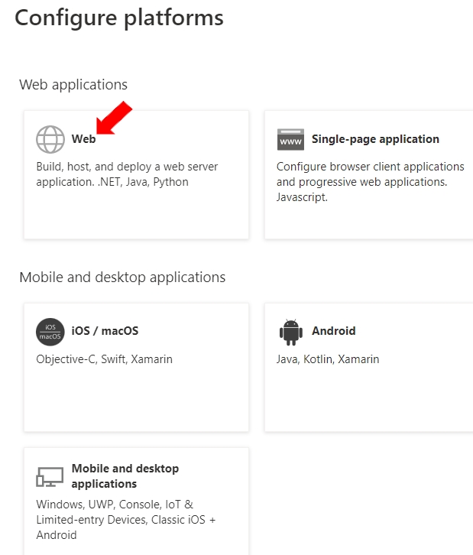Click the globe icon on the Web card

[x=50, y=139]
